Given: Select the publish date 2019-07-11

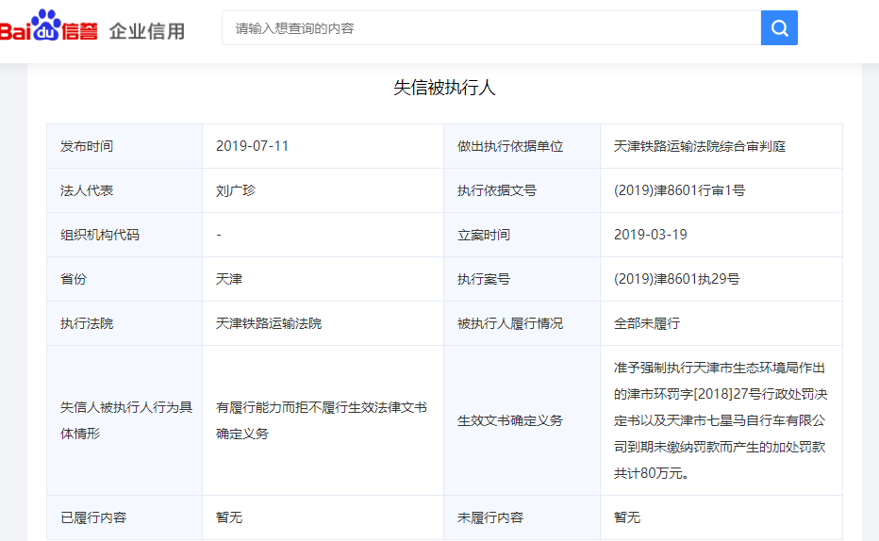Looking at the screenshot, I should pyautogui.click(x=252, y=146).
